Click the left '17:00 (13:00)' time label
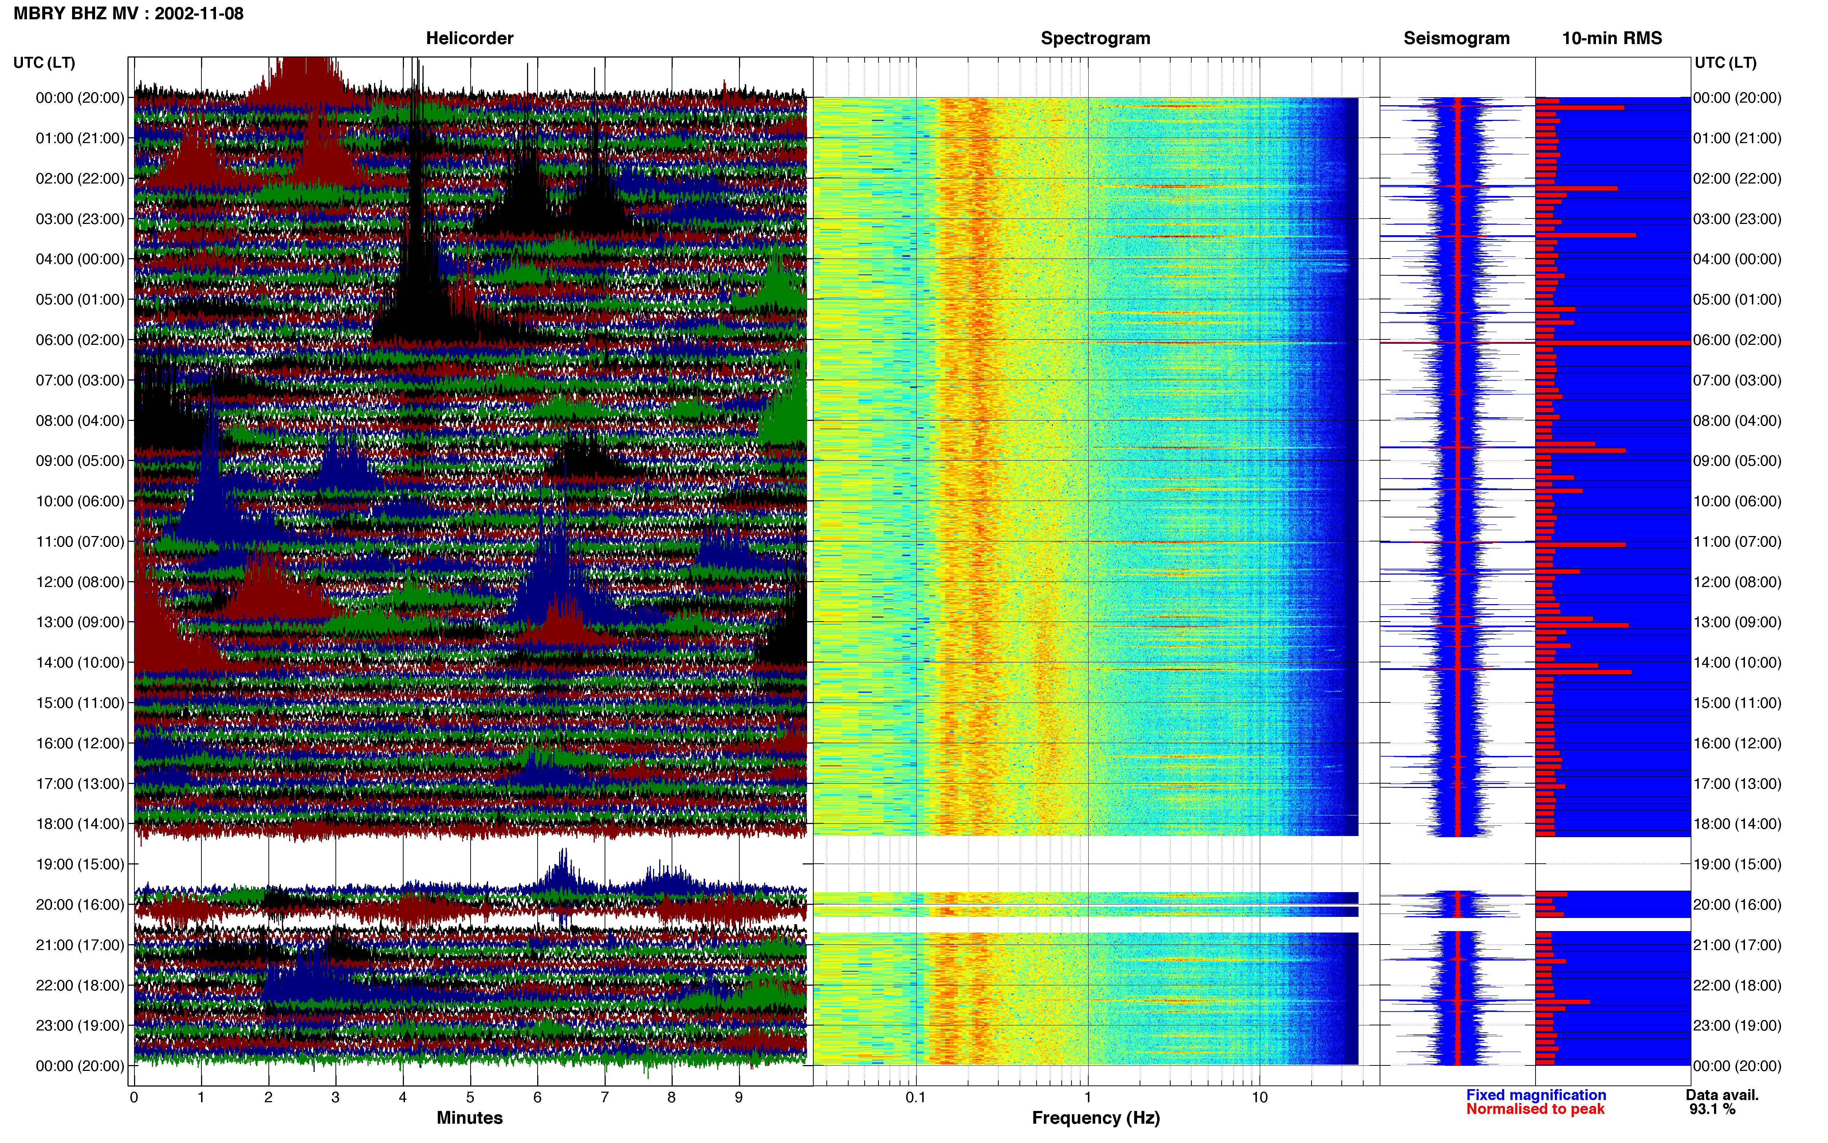The height and width of the screenshot is (1143, 1828). click(80, 783)
